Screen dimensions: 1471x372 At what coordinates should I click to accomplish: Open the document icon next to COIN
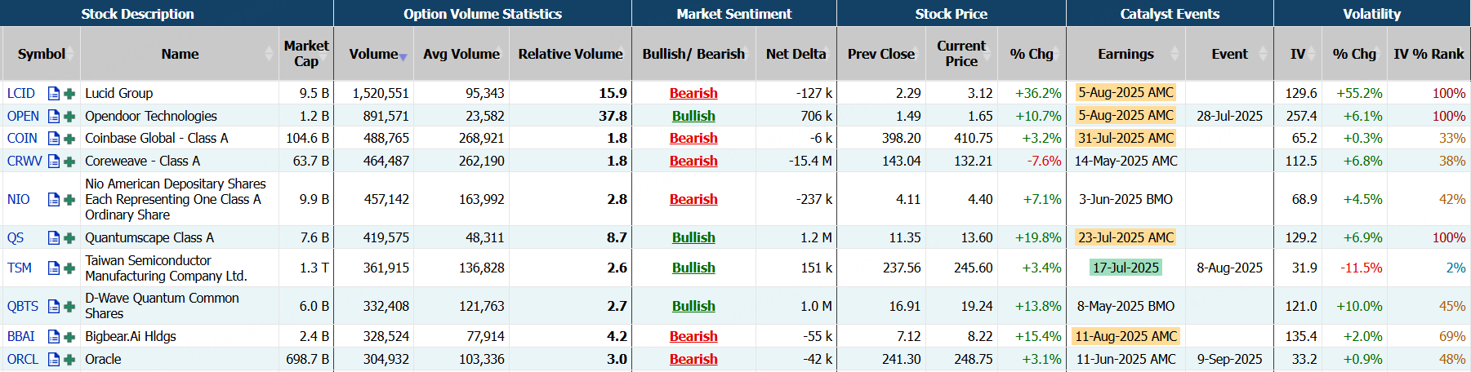pyautogui.click(x=54, y=139)
